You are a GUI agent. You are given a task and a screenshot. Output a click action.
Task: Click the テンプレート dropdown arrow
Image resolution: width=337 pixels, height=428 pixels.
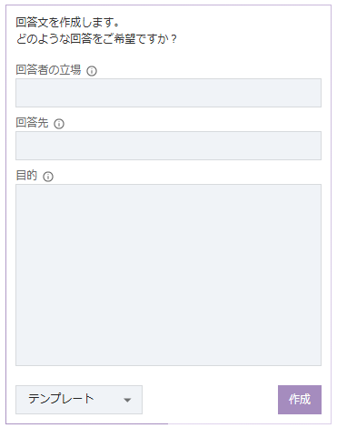pyautogui.click(x=127, y=401)
